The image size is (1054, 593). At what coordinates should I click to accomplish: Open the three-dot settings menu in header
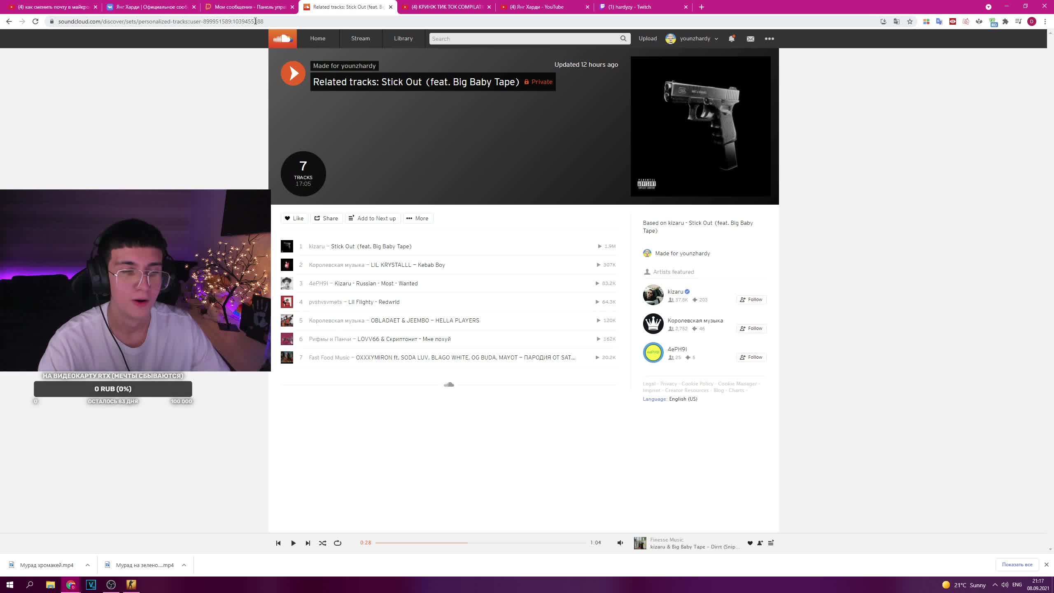[770, 39]
